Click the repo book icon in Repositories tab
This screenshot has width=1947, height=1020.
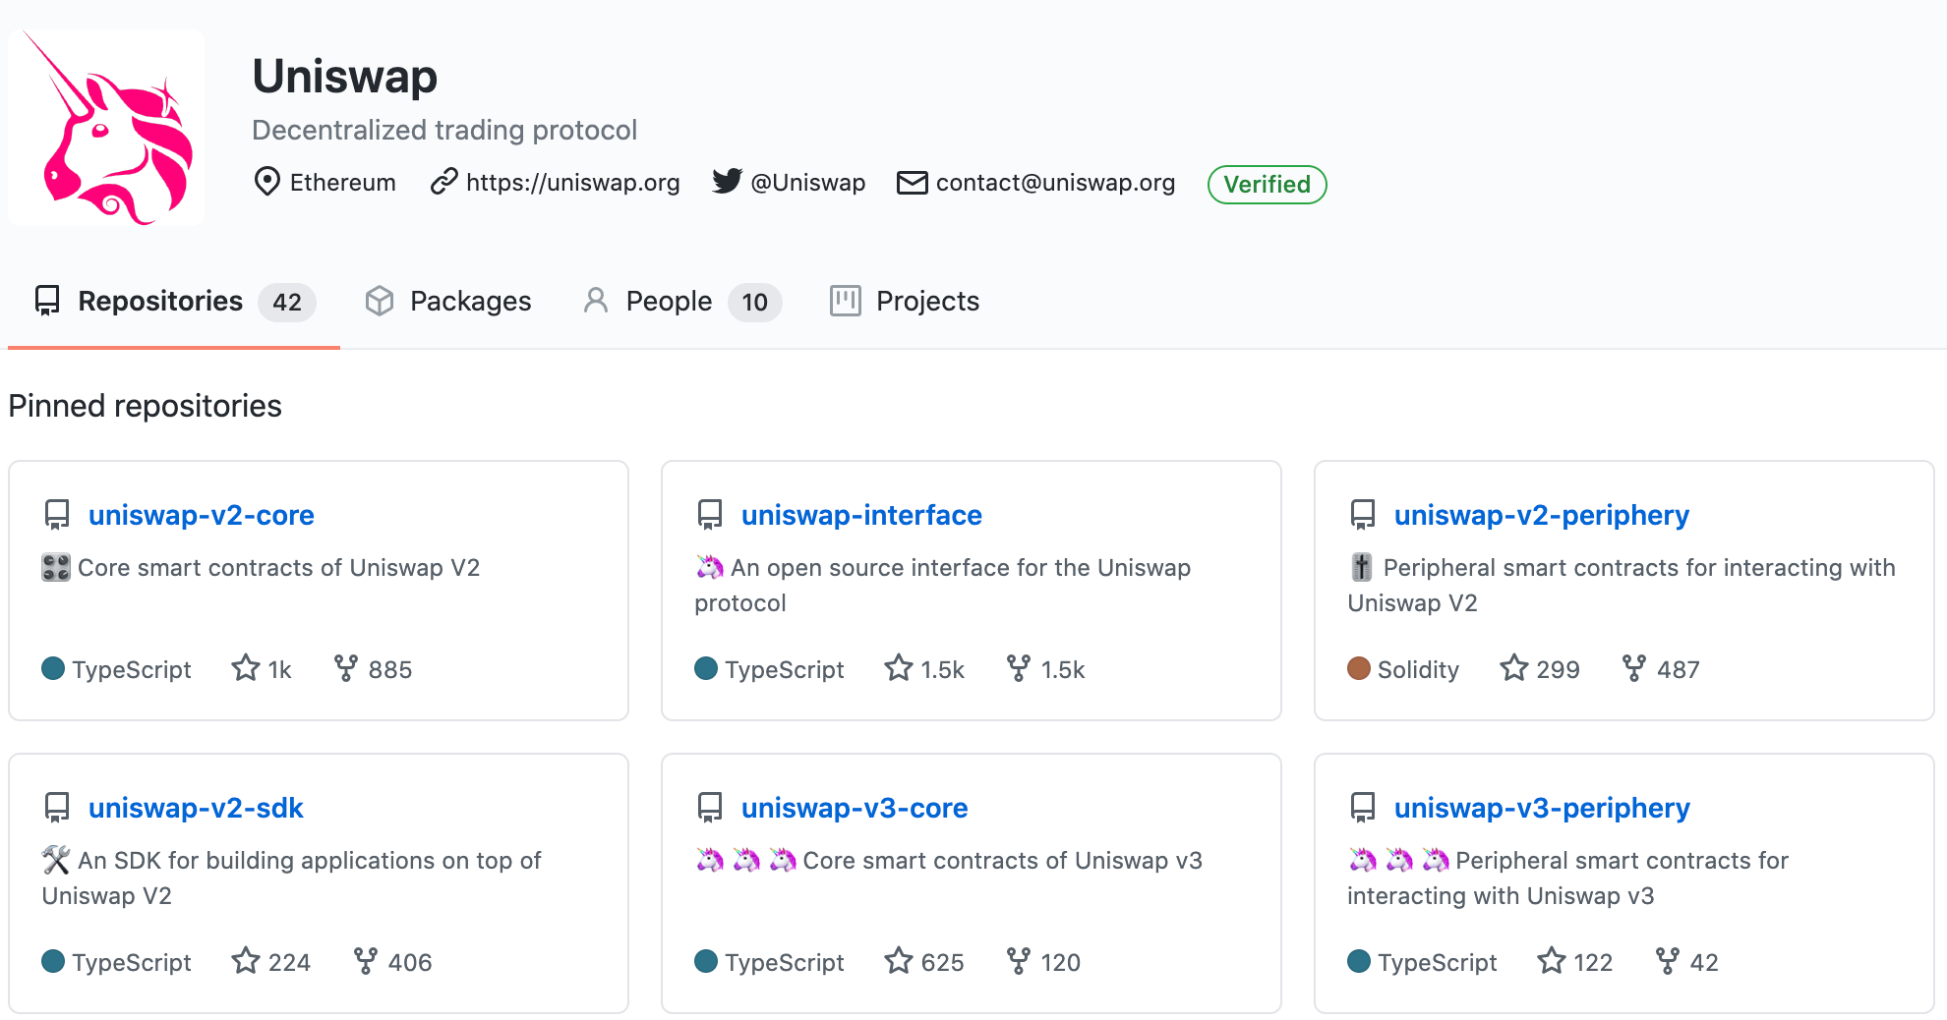click(x=47, y=301)
